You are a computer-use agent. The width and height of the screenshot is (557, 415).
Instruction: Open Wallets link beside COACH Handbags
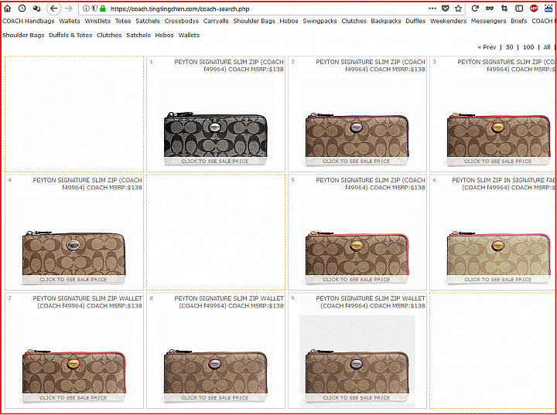[70, 21]
